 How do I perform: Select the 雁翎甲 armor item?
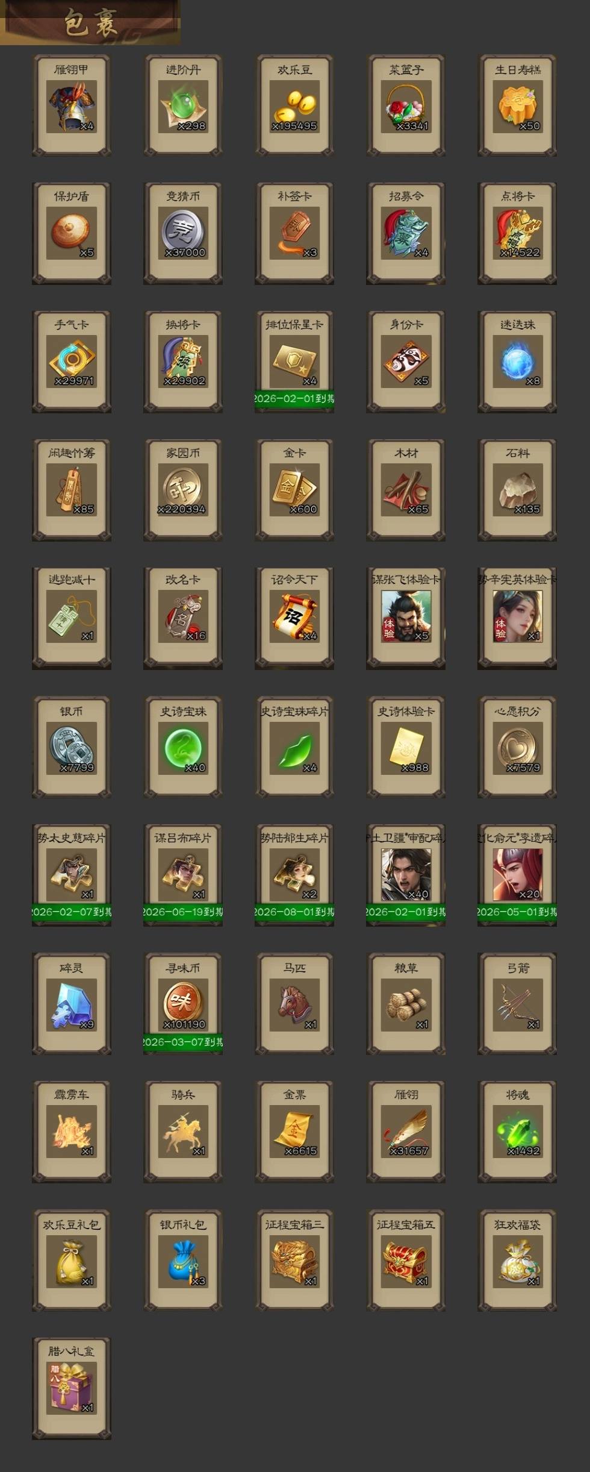[72, 106]
